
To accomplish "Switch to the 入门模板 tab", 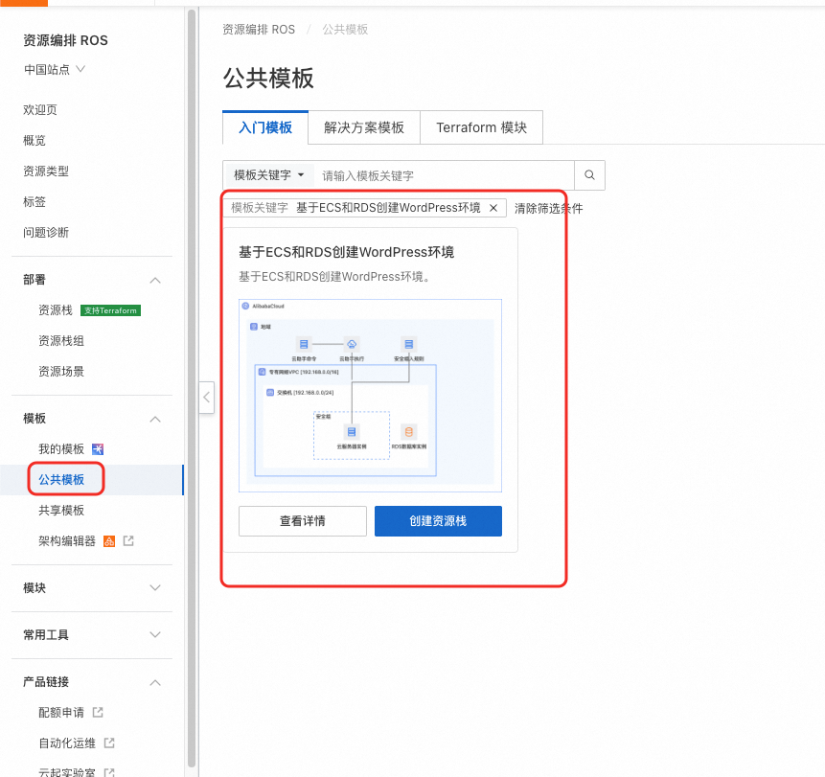I will (265, 127).
